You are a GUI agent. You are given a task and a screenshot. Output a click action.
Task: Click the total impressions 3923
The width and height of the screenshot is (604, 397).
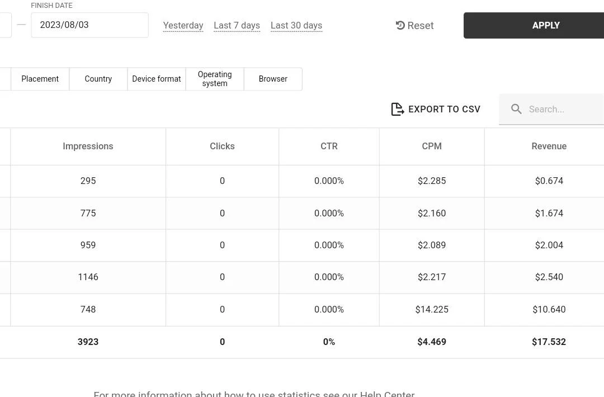point(88,342)
